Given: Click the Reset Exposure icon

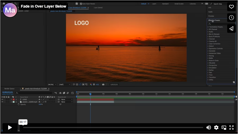Looking at the screenshot, I should coord(94,85).
